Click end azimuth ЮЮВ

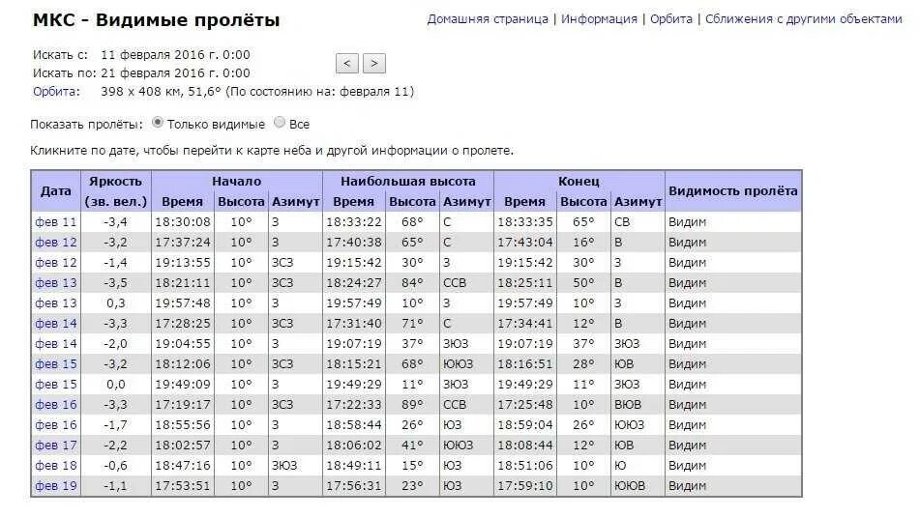click(x=630, y=486)
